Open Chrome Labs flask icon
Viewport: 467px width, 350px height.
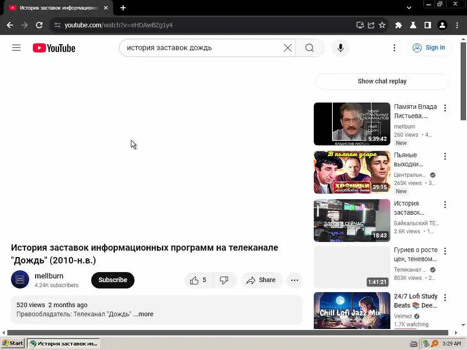413,25
